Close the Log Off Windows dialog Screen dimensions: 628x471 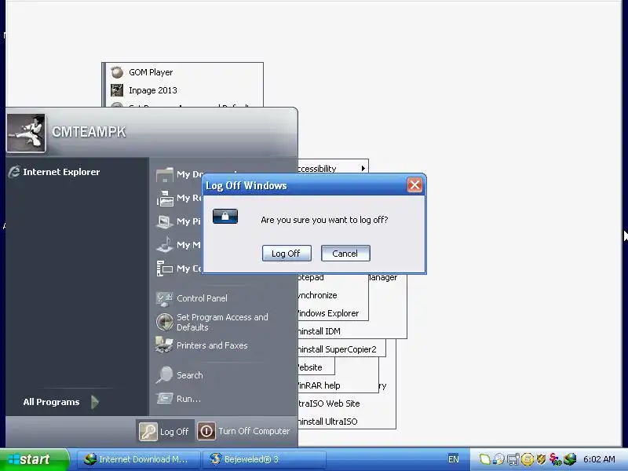point(414,185)
